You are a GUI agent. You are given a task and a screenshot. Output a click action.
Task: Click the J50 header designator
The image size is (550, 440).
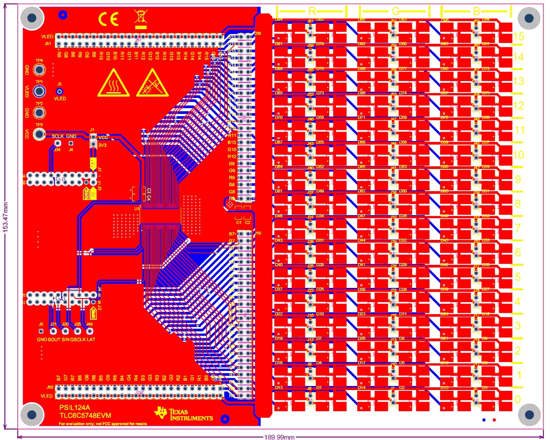coord(50,387)
